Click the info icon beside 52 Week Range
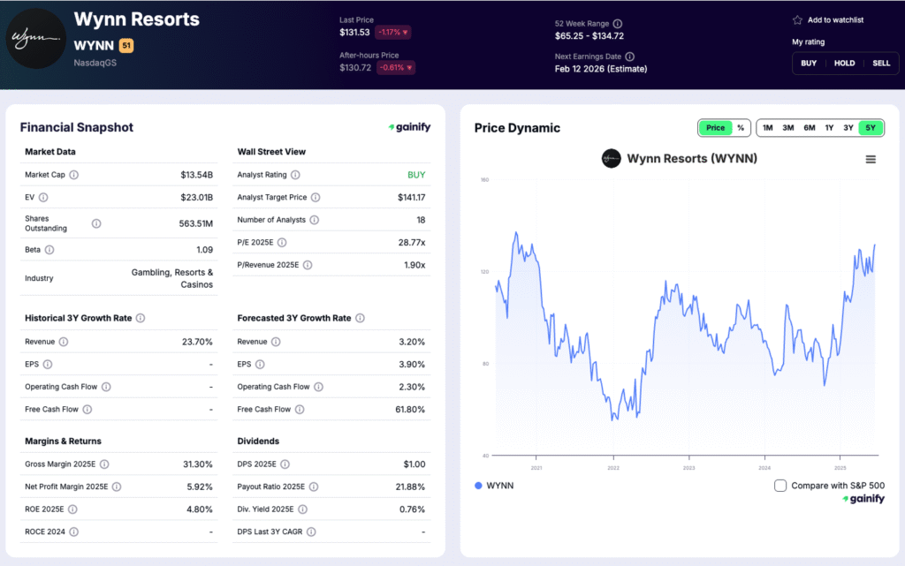The width and height of the screenshot is (905, 566). [619, 24]
